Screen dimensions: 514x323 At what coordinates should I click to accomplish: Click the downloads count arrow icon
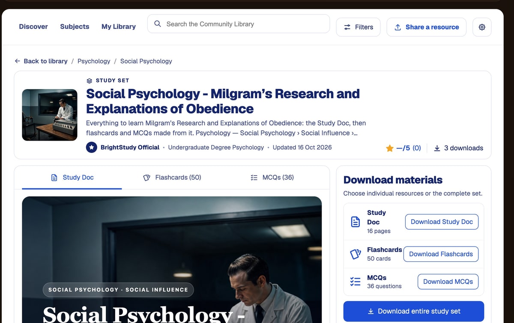pos(437,148)
